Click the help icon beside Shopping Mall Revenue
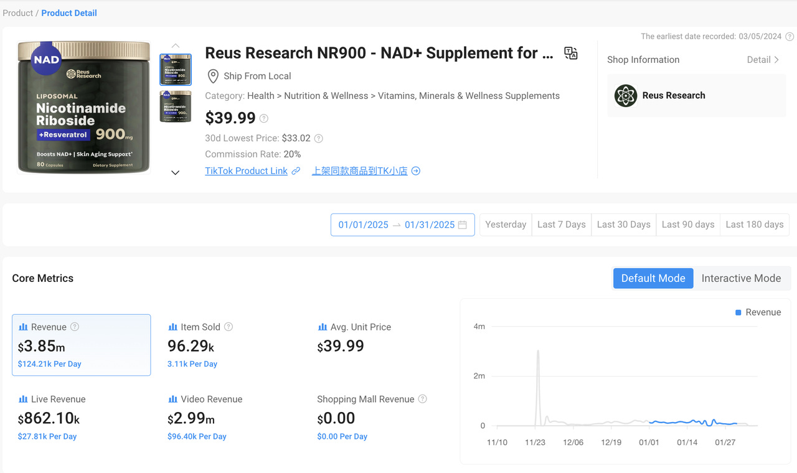This screenshot has height=473, width=797. [x=423, y=399]
